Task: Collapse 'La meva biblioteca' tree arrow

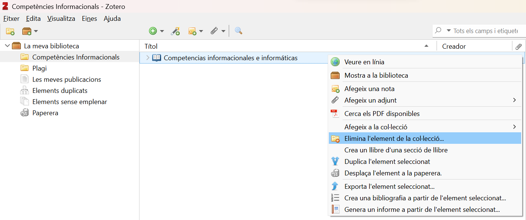Action: pyautogui.click(x=7, y=46)
